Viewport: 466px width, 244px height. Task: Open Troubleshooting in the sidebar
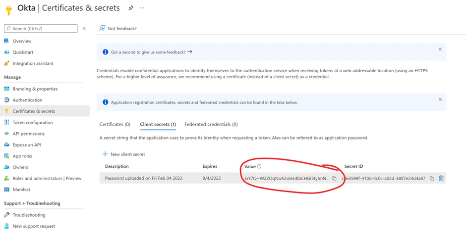pyautogui.click(x=29, y=215)
